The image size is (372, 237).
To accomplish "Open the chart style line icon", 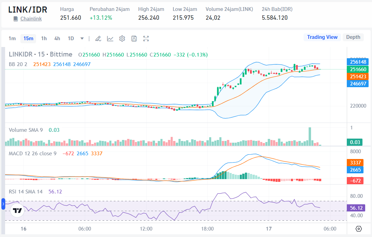I will click(110, 38).
